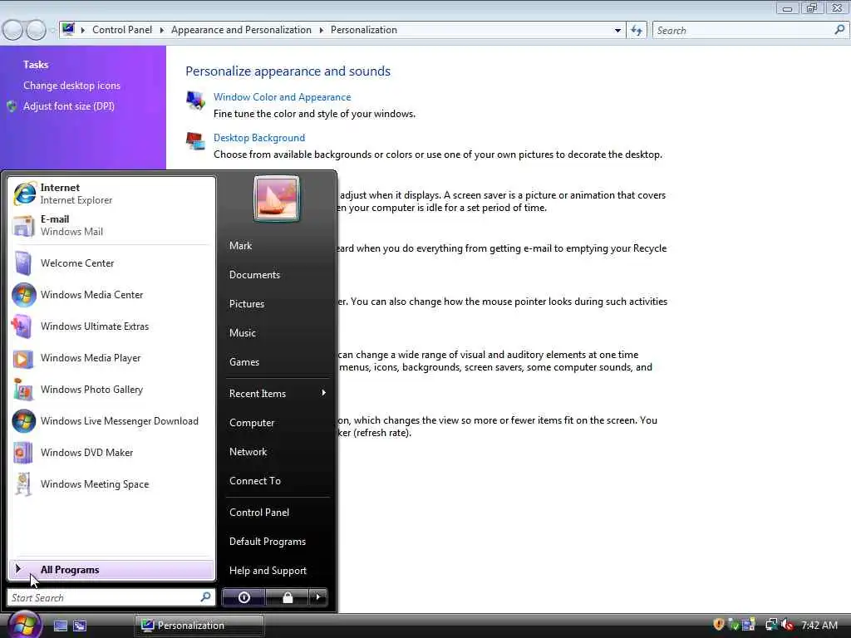
Task: Click the muted volume tray icon
Action: (788, 625)
